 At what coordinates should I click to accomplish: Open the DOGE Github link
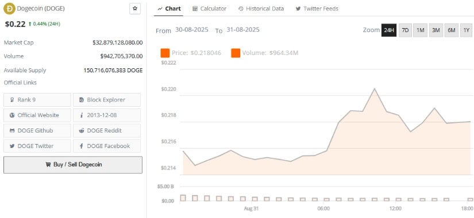(x=37, y=130)
